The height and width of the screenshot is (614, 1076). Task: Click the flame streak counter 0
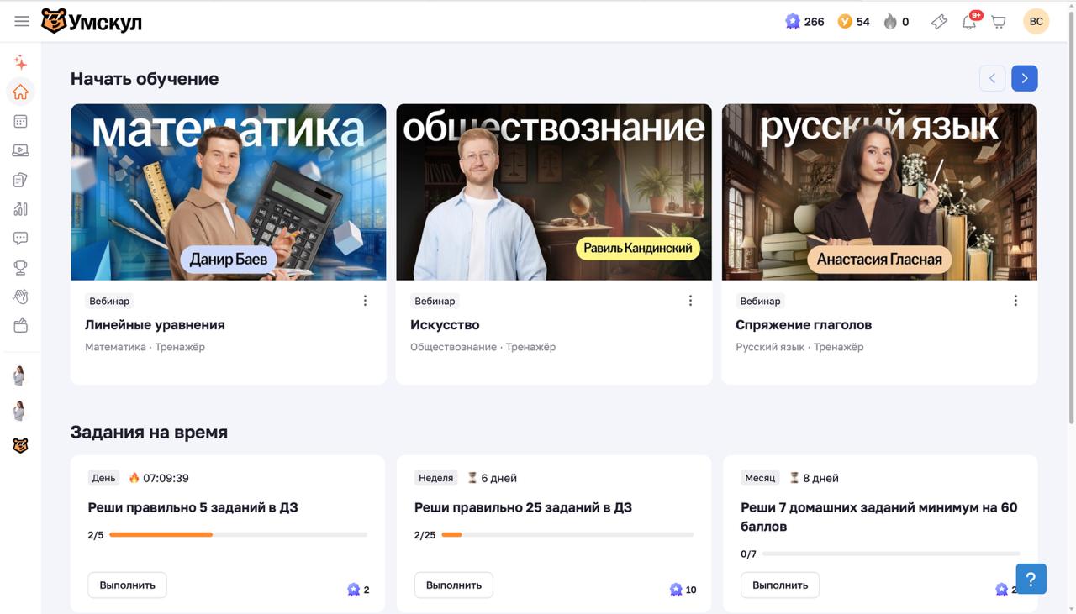click(x=896, y=22)
